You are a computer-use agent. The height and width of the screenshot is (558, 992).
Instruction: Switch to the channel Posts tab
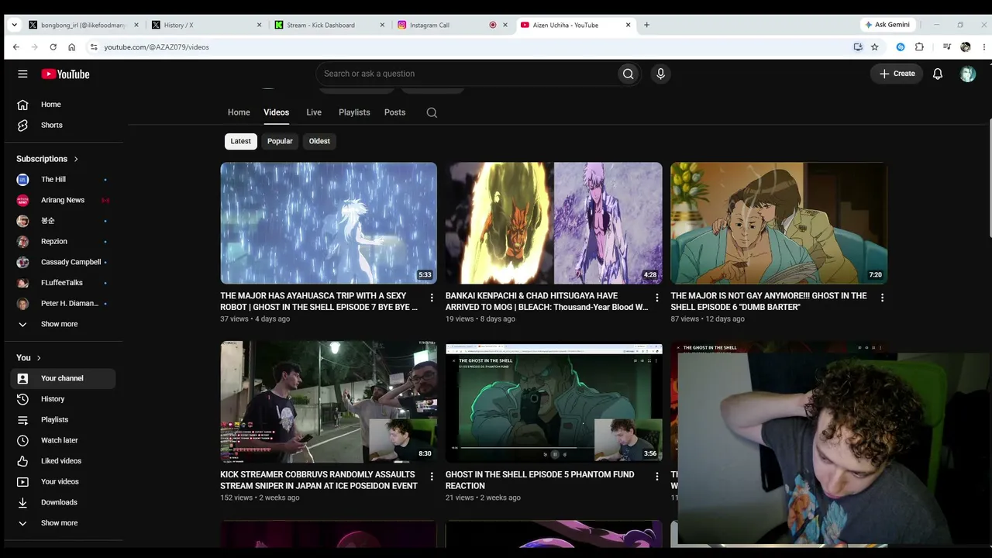coord(394,112)
